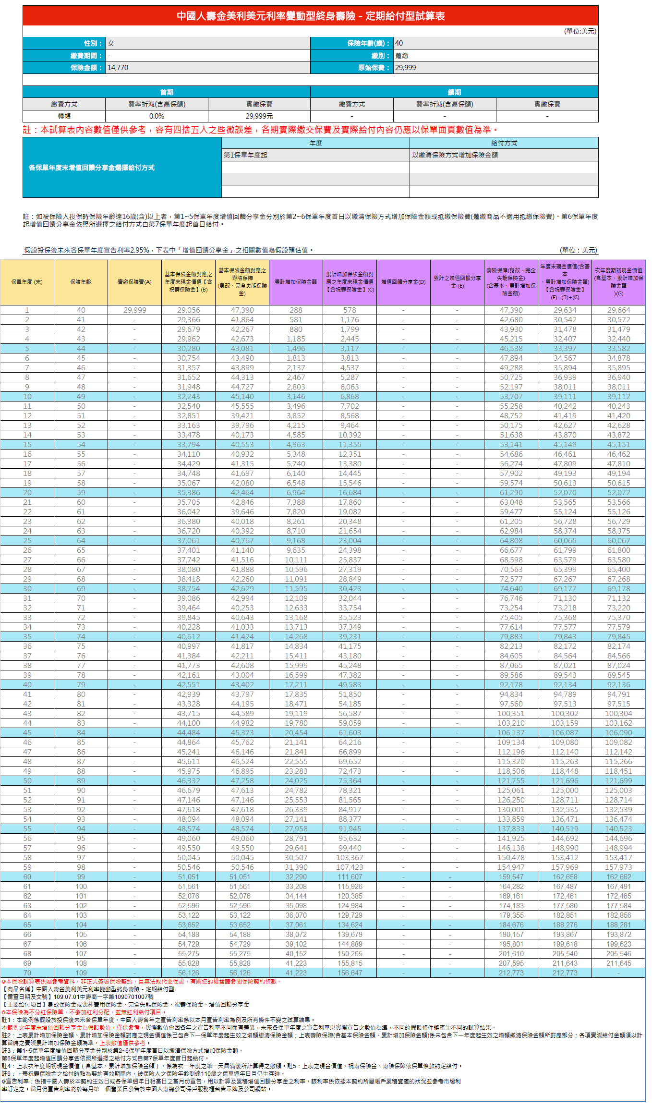Click the line 假設投保後未來各保單年度宣告利率2.95%
Viewport: 652px width, 1107px height.
click(x=169, y=250)
